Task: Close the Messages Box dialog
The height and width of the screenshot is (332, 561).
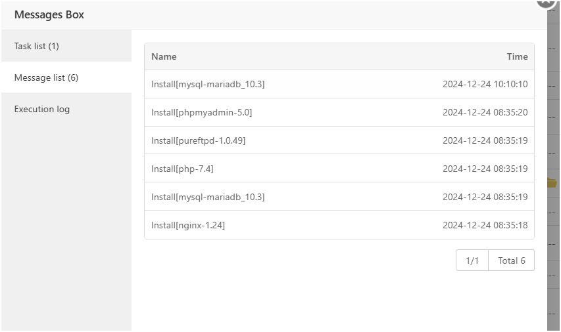Action: click(x=546, y=2)
